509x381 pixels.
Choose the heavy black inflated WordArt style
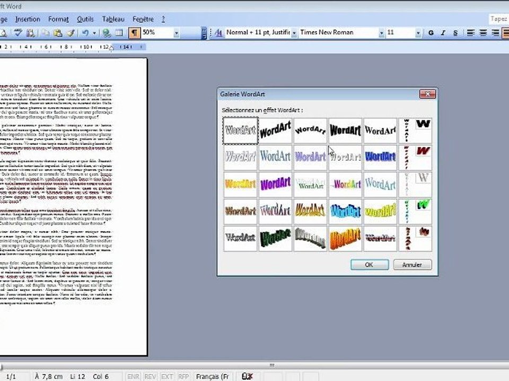point(345,131)
